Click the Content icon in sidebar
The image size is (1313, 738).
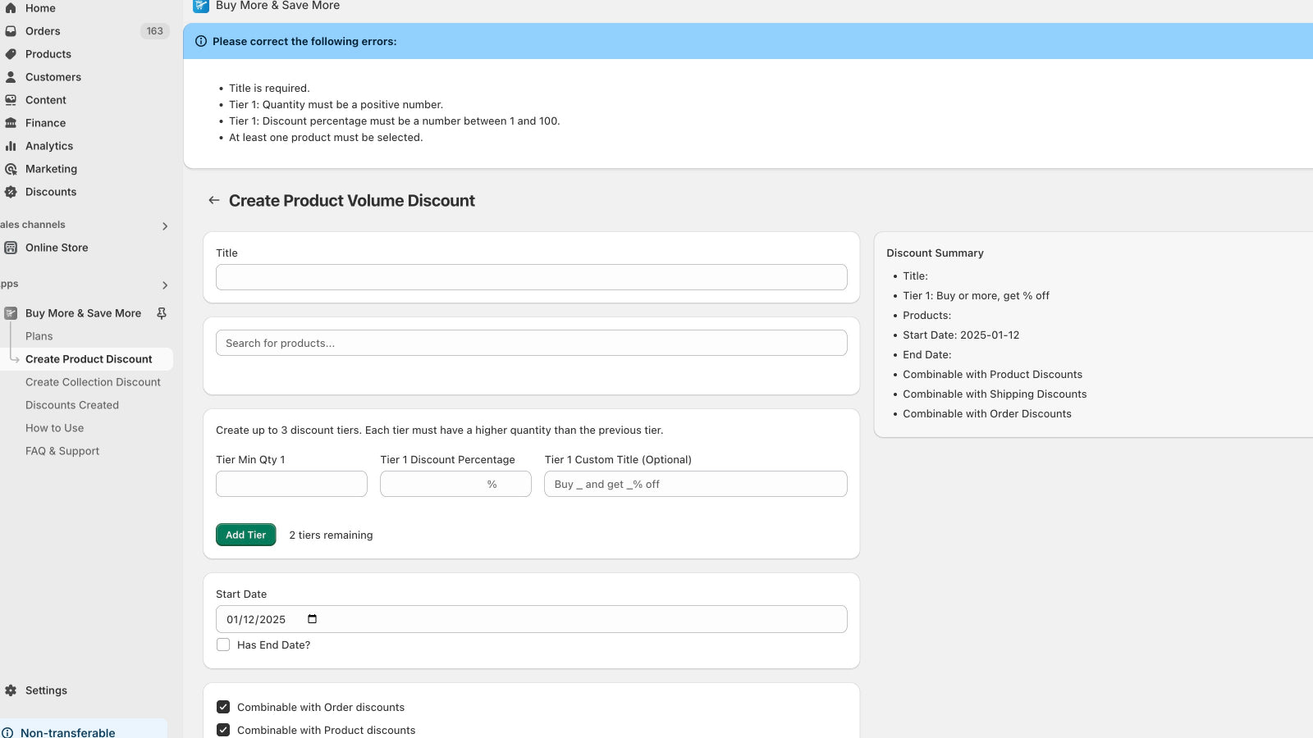tap(11, 100)
